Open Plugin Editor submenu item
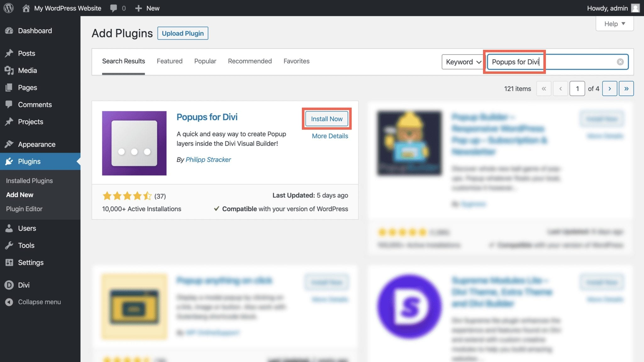Screen dimensions: 644x362 tap(24, 209)
